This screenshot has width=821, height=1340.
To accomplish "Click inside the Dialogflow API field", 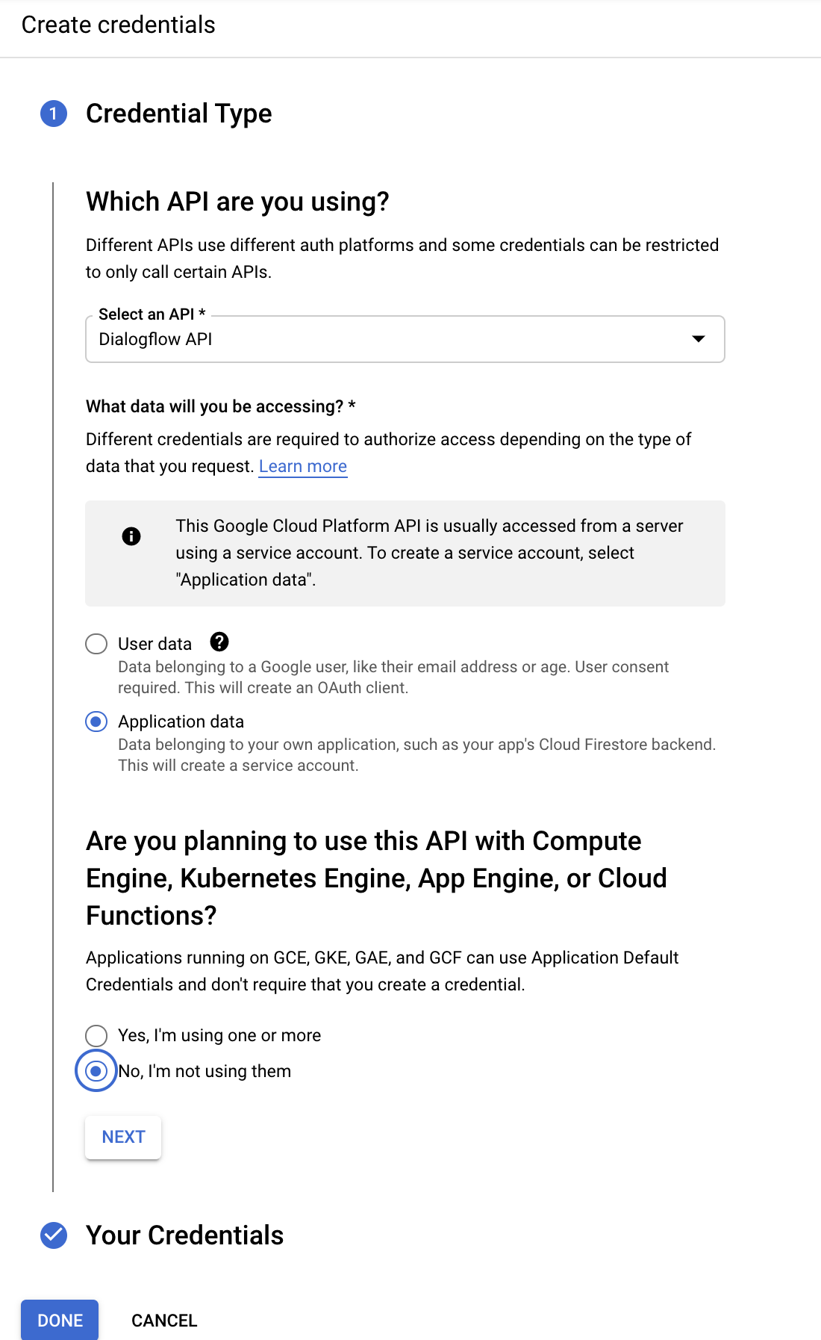I will pyautogui.click(x=299, y=339).
